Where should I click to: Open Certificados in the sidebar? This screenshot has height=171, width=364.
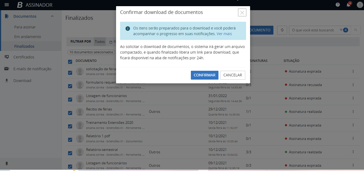pos(24,57)
